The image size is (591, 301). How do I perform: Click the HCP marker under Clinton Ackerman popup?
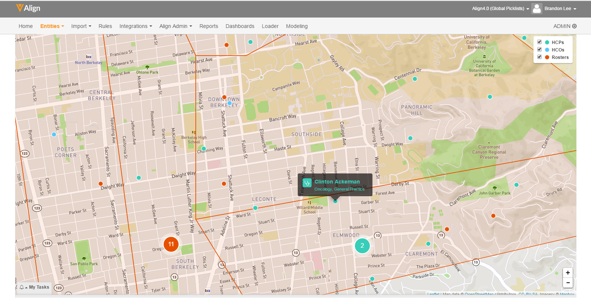coord(335,201)
